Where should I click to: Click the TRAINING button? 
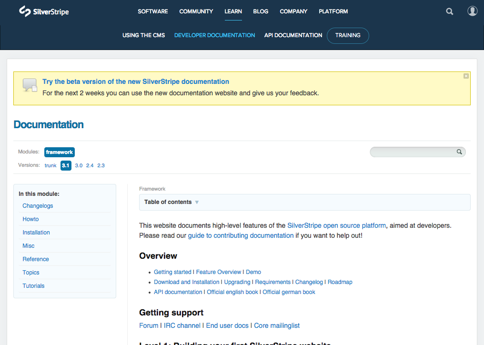click(348, 36)
